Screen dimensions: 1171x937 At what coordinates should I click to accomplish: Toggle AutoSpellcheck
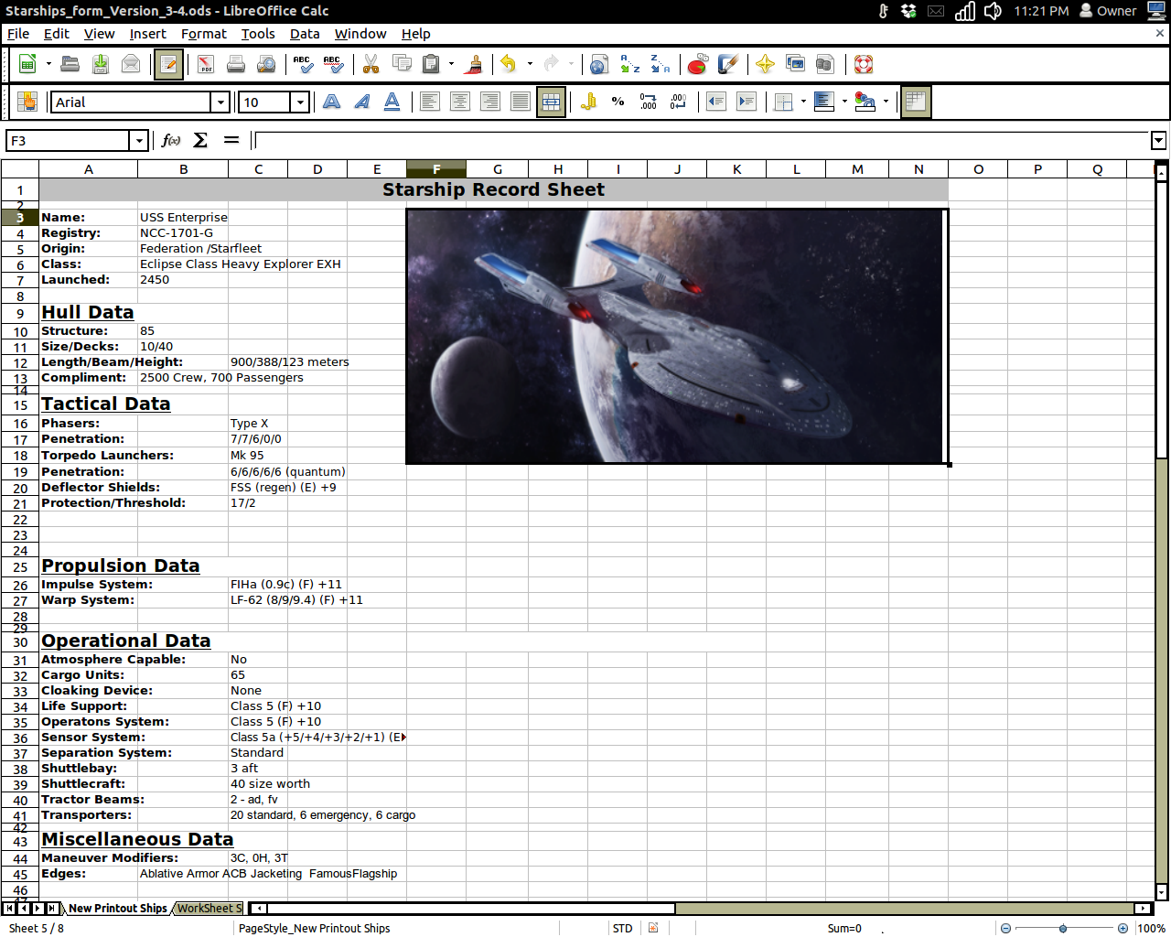pos(333,64)
